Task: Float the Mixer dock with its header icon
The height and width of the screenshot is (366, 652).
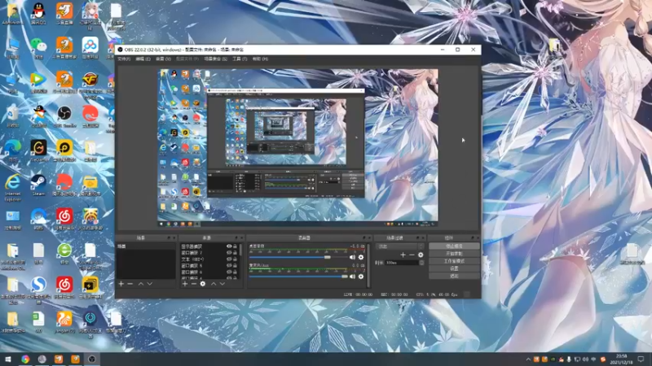Action: point(363,237)
